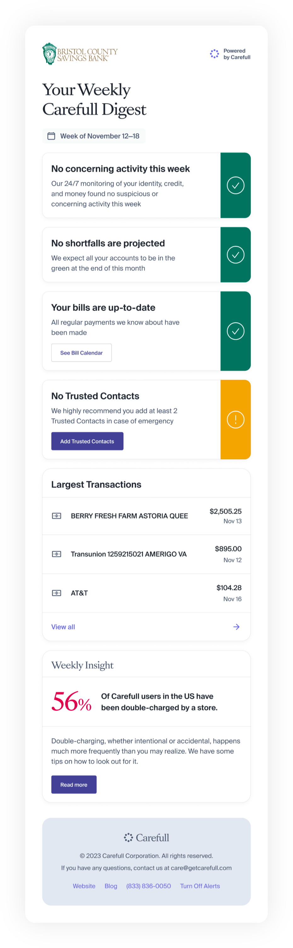Click the Blog footer link
The height and width of the screenshot is (948, 293).
(x=111, y=886)
